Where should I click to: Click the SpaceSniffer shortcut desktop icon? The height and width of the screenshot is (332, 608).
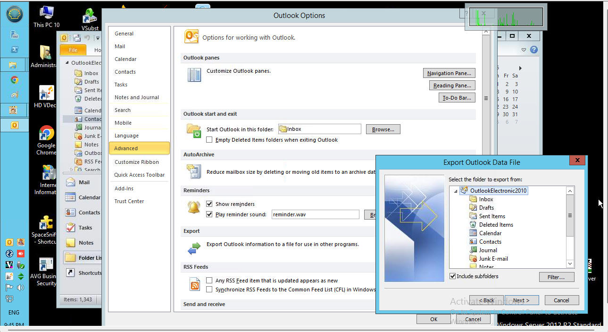[x=46, y=223]
